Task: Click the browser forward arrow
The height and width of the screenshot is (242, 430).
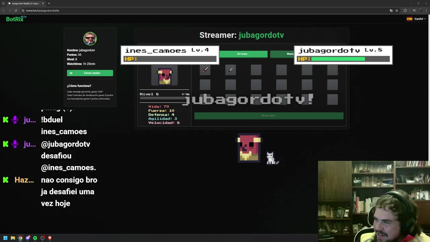Action: coord(10,10)
